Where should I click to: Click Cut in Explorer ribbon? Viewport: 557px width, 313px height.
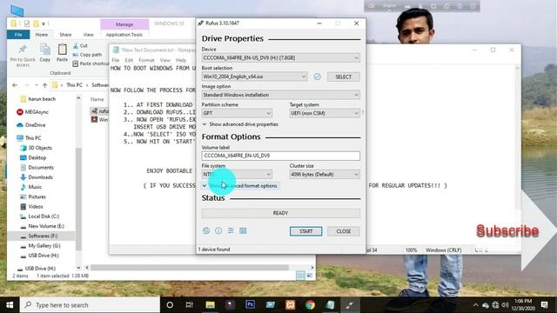click(x=80, y=45)
